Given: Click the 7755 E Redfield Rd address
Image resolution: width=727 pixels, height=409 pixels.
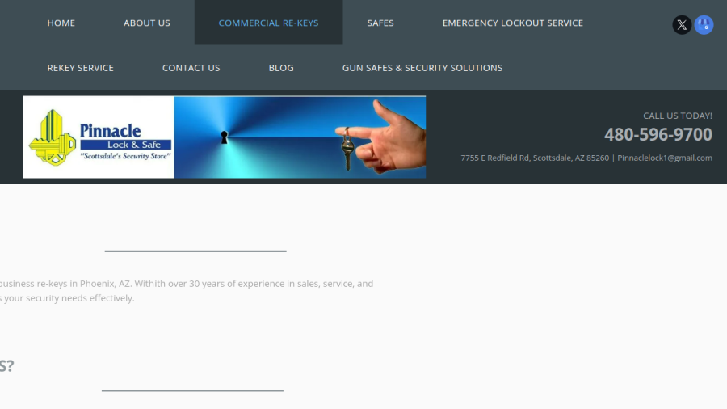Looking at the screenshot, I should point(535,158).
